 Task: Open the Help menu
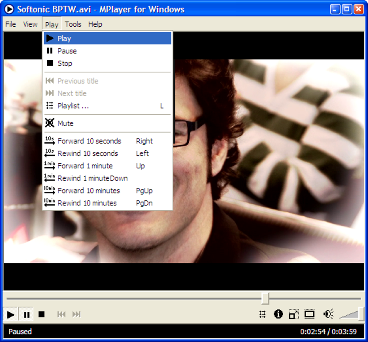(x=95, y=24)
